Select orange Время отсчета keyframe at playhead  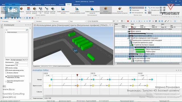click(77, 86)
